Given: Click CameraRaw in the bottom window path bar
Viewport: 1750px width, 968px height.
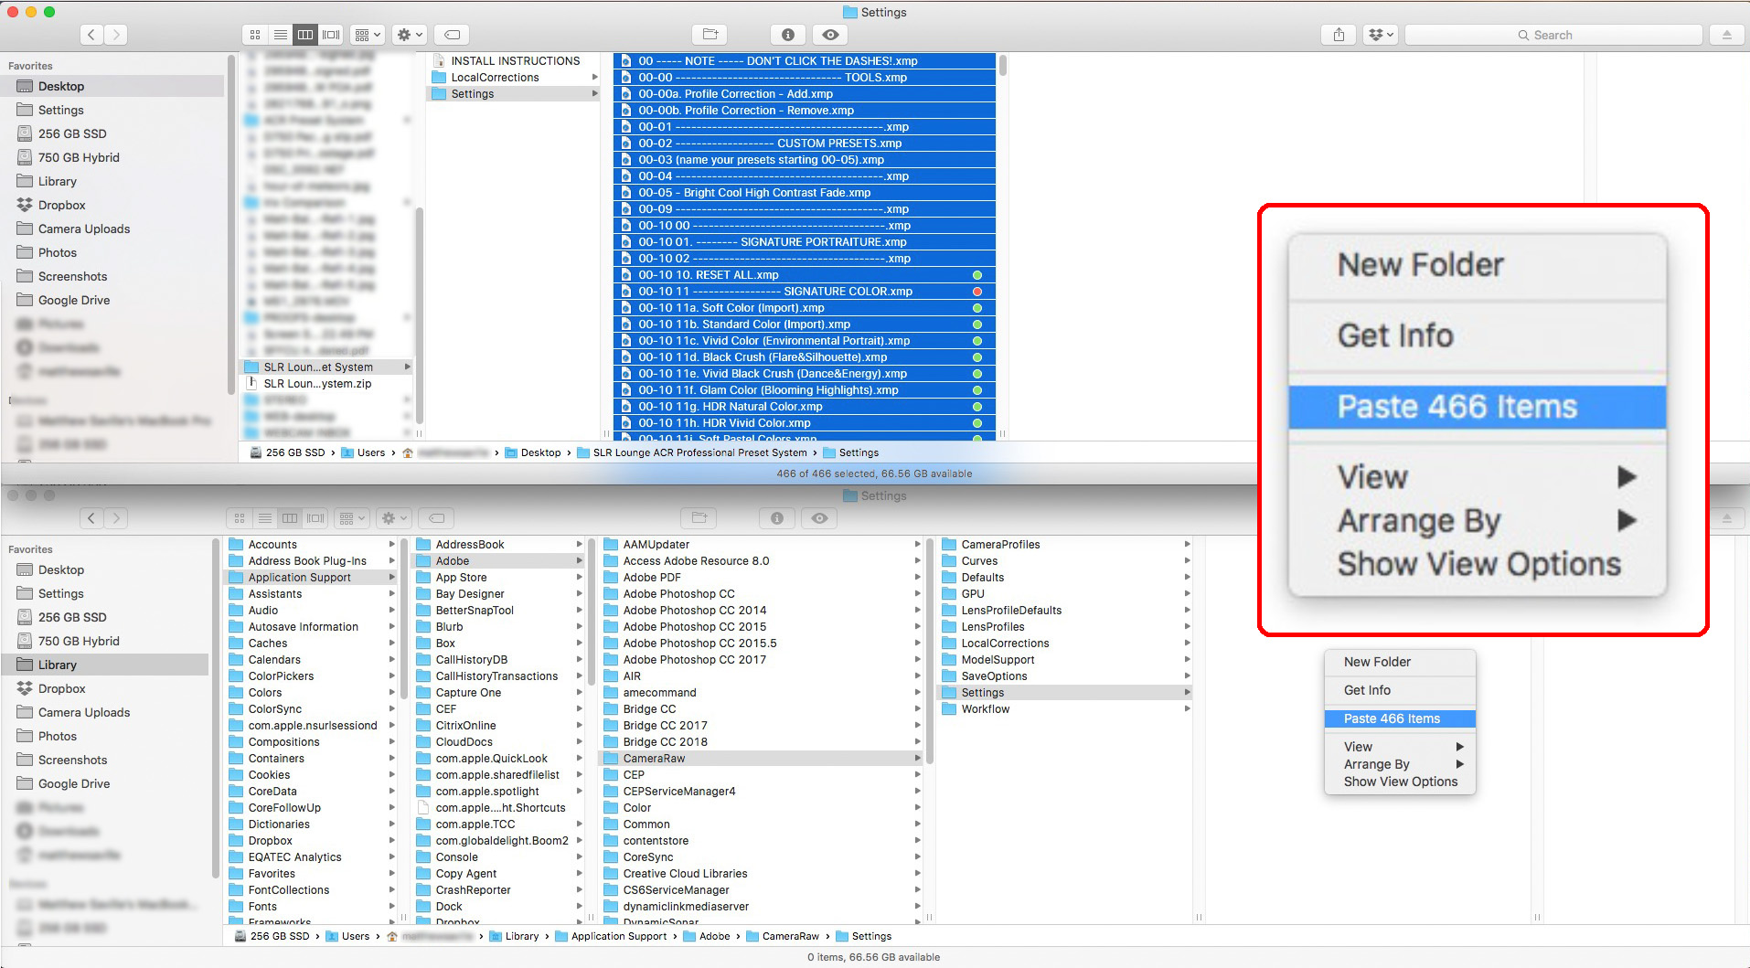Looking at the screenshot, I should pyautogui.click(x=790, y=936).
